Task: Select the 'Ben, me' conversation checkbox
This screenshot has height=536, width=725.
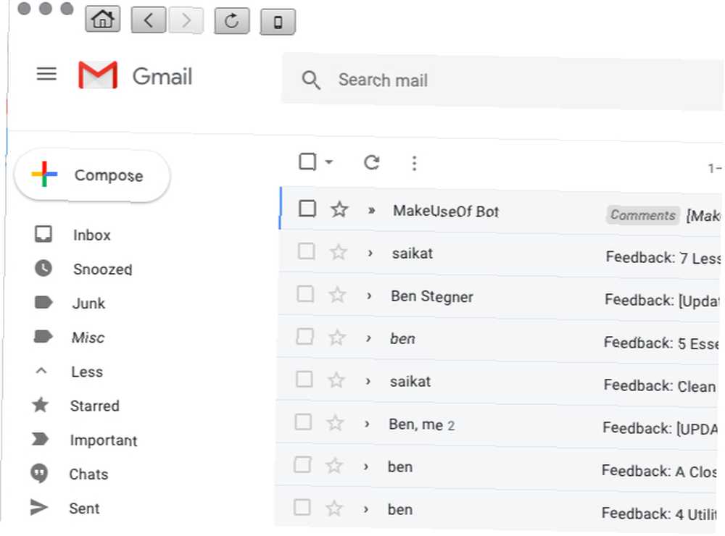Action: (303, 422)
